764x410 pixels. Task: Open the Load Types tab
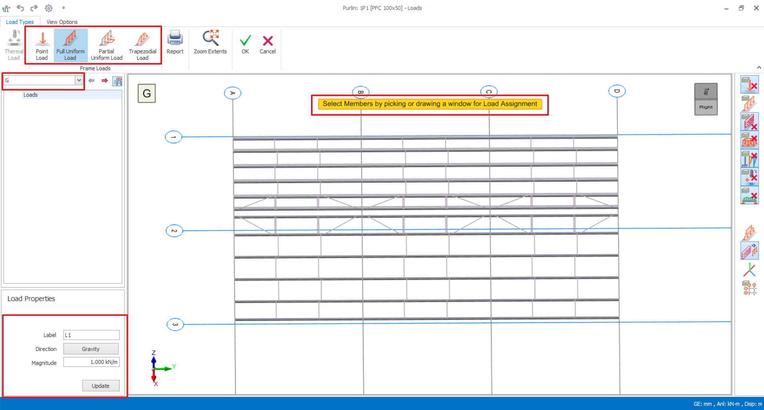20,22
